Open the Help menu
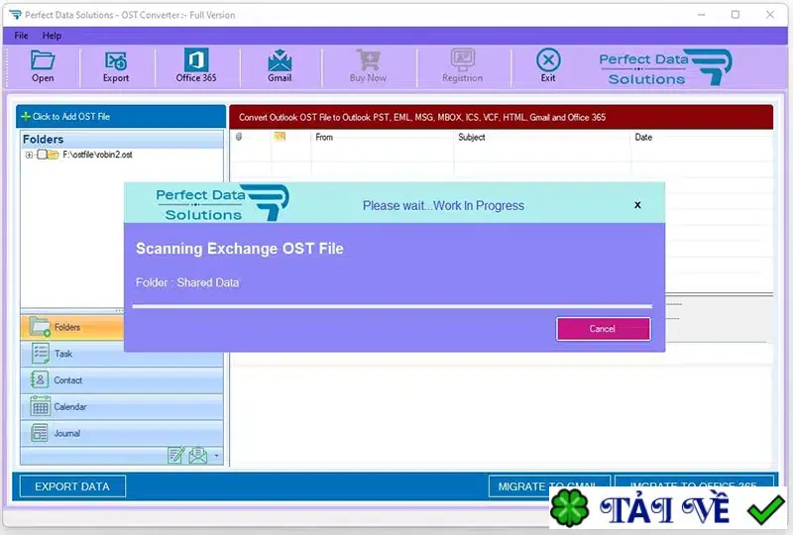 pyautogui.click(x=52, y=36)
